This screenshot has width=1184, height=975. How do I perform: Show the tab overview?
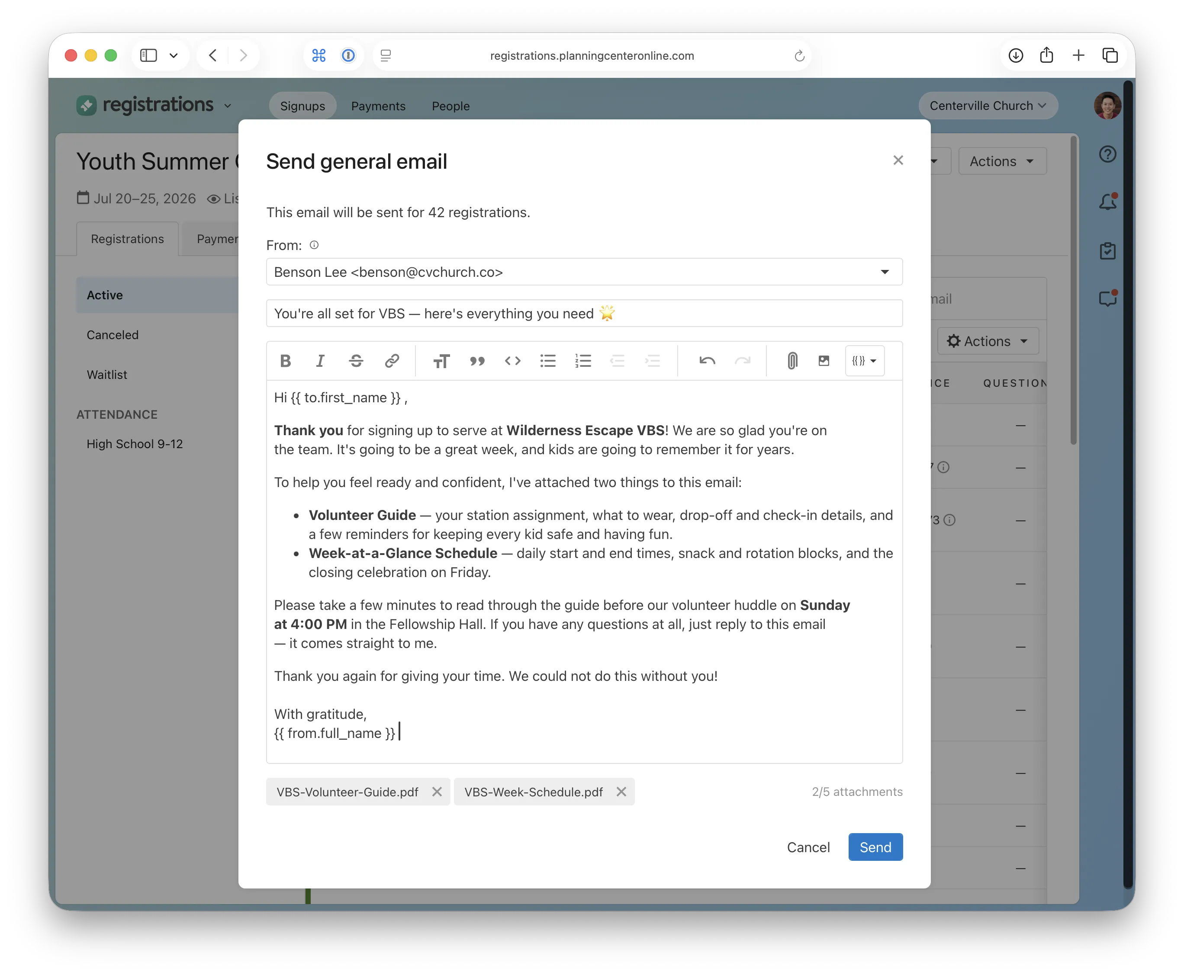pyautogui.click(x=1110, y=55)
